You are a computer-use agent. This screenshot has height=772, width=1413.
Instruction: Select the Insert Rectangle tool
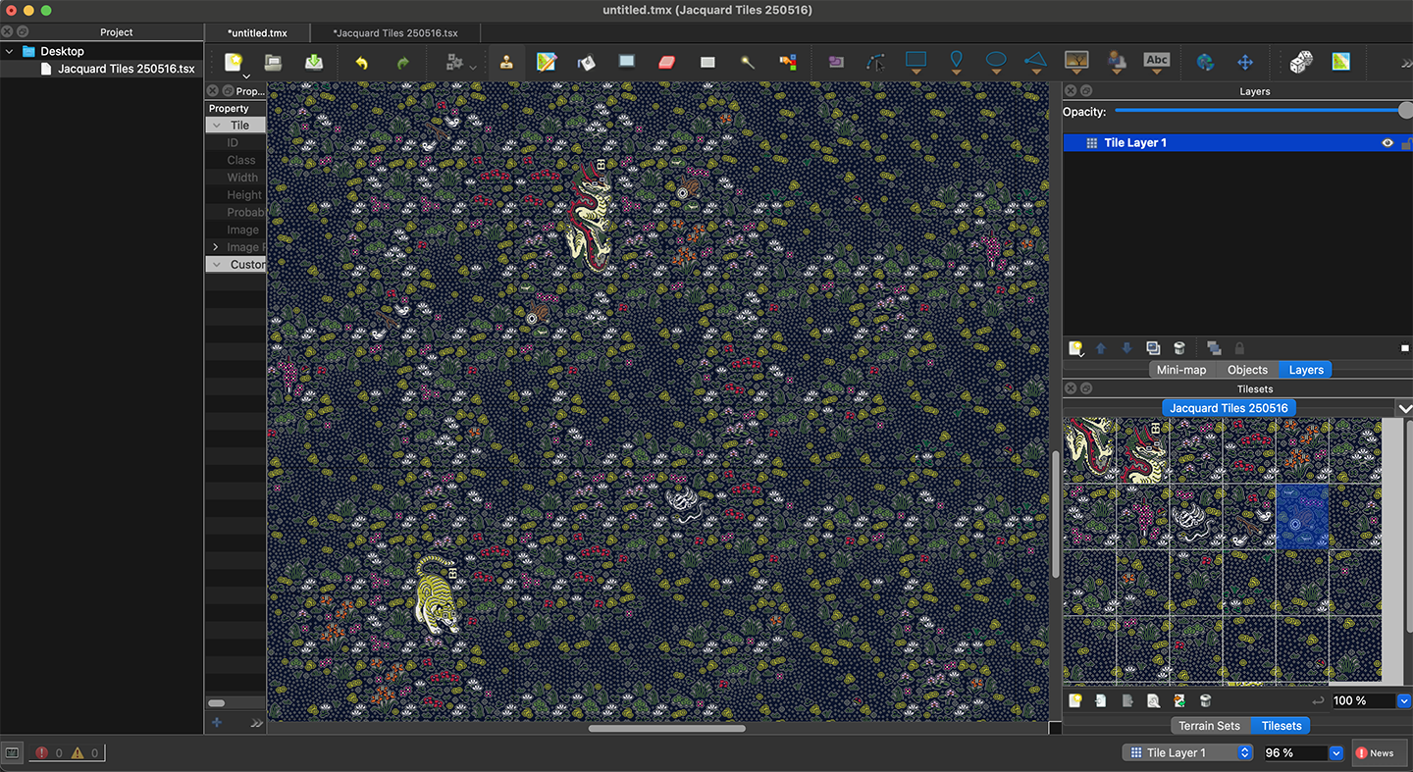coord(916,62)
